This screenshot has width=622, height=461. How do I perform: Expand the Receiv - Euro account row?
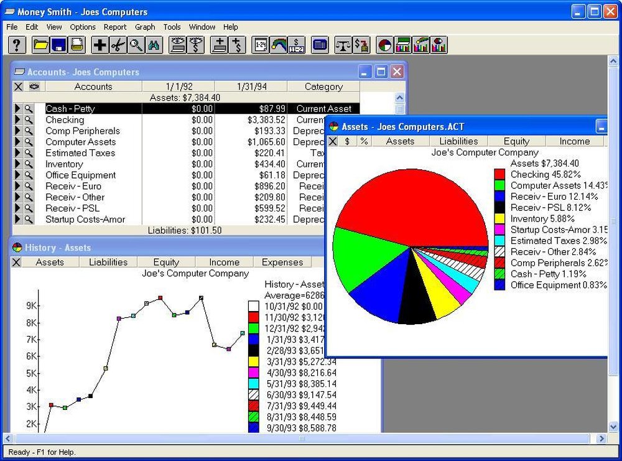click(x=18, y=186)
